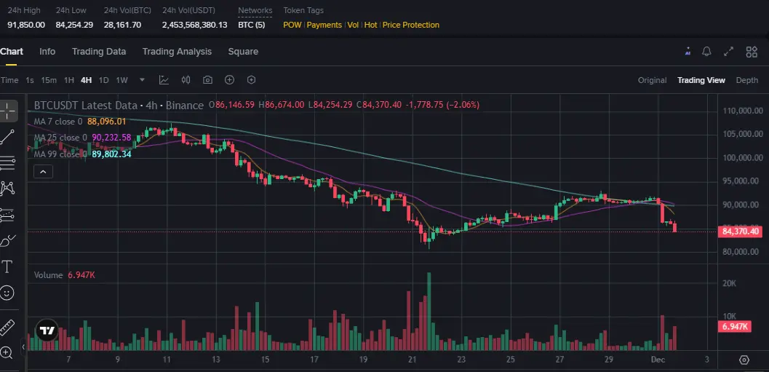
Task: Activate the zoom in tool
Action: (x=7, y=352)
